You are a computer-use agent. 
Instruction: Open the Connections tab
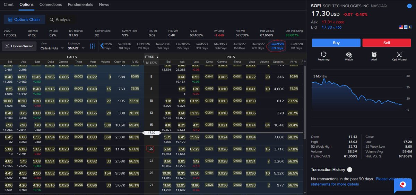tap(51, 4)
